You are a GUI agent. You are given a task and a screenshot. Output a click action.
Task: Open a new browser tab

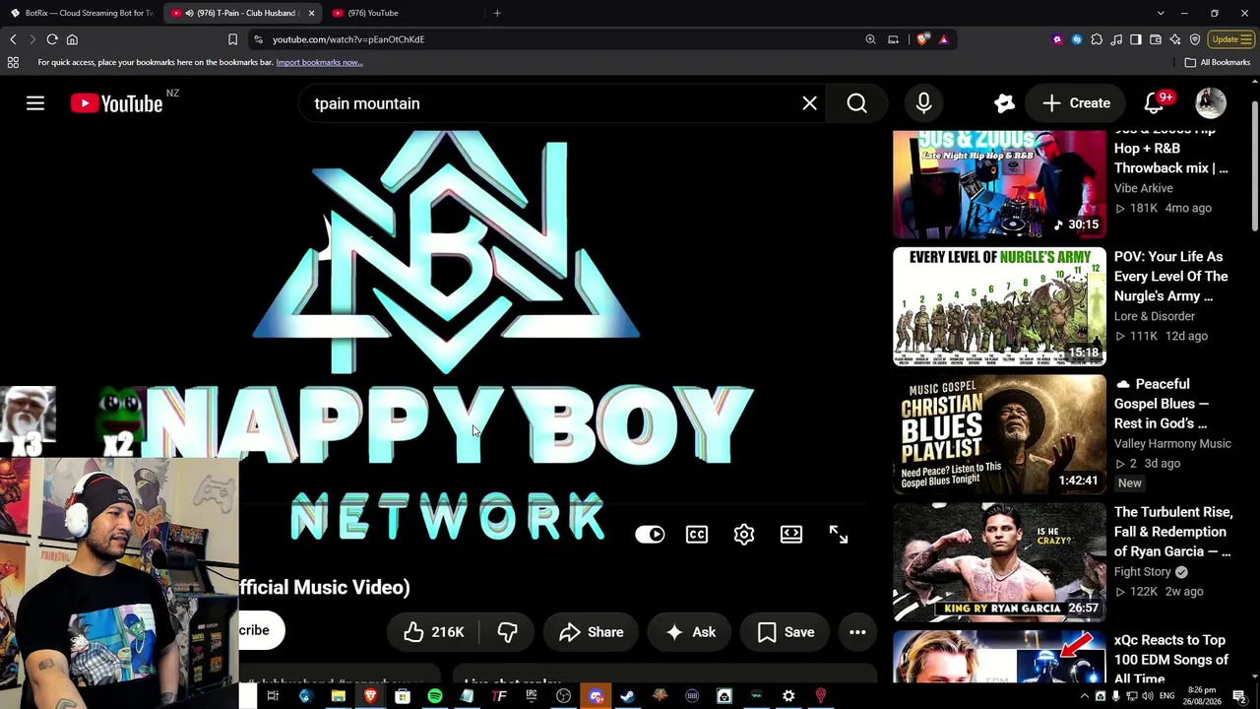point(497,13)
